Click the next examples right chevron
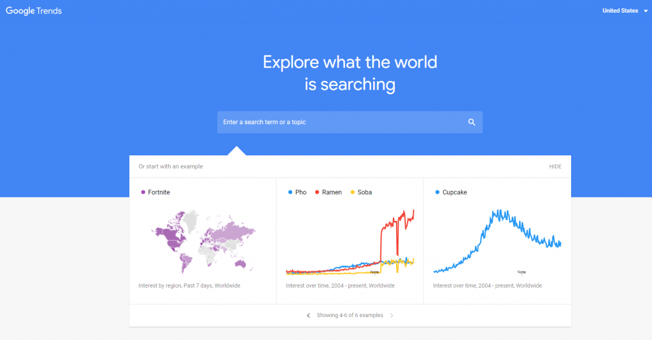The image size is (652, 340). [x=392, y=315]
